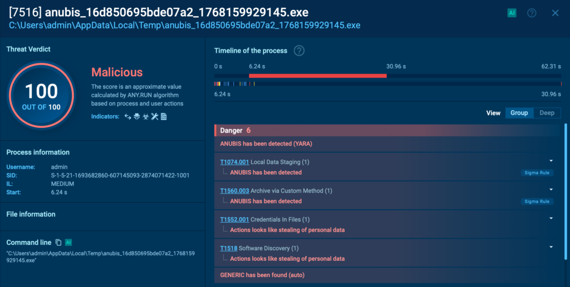This screenshot has width=570, height=287.
Task: Open timeline help question mark
Action: coord(299,51)
